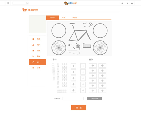Open the grid menu icon in header
The height and width of the screenshot is (126, 141).
point(8,3)
